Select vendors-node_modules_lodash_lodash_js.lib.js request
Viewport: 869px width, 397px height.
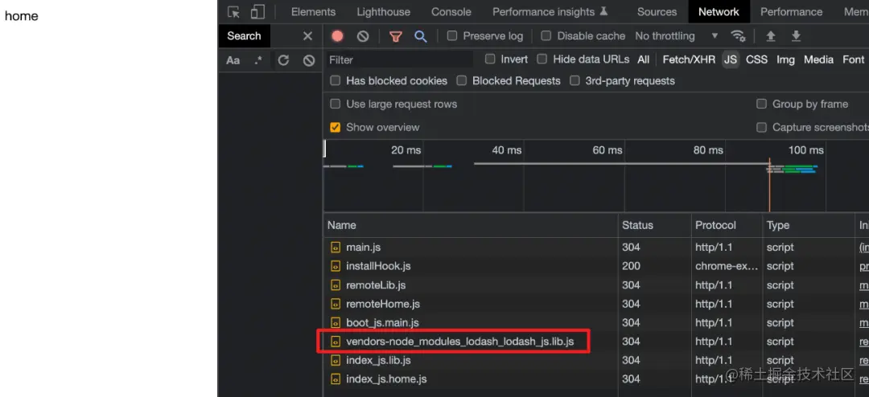point(459,342)
